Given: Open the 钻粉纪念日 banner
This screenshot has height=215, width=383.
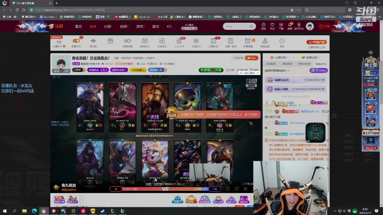Looking at the screenshot, I should [x=295, y=80].
